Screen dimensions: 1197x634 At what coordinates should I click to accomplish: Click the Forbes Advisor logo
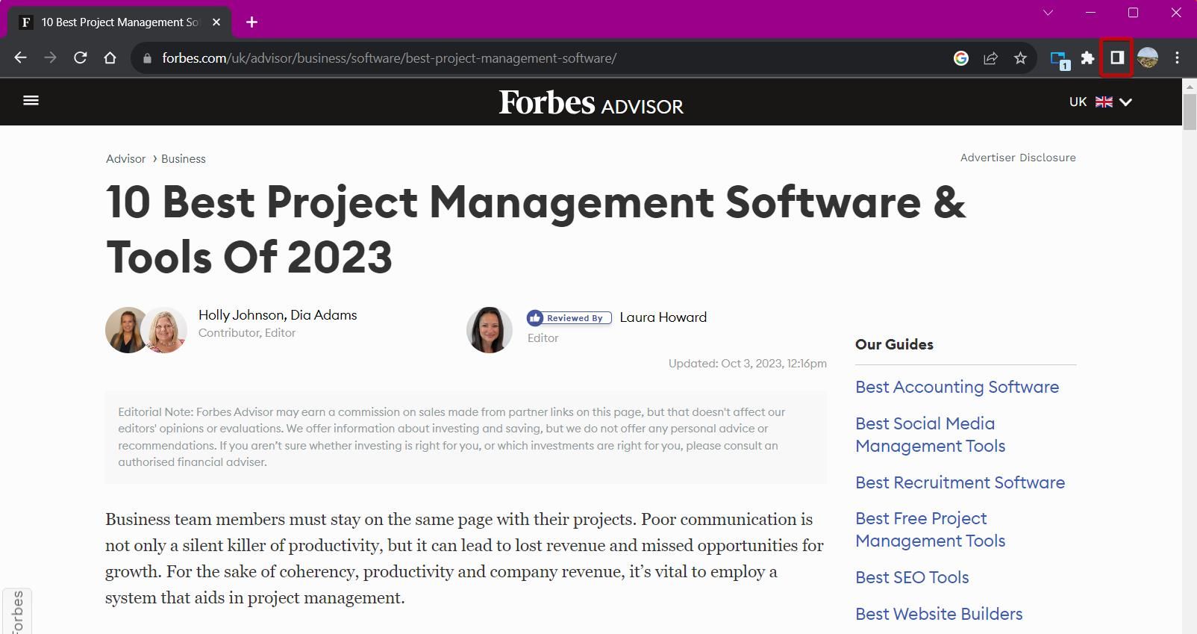(x=590, y=102)
